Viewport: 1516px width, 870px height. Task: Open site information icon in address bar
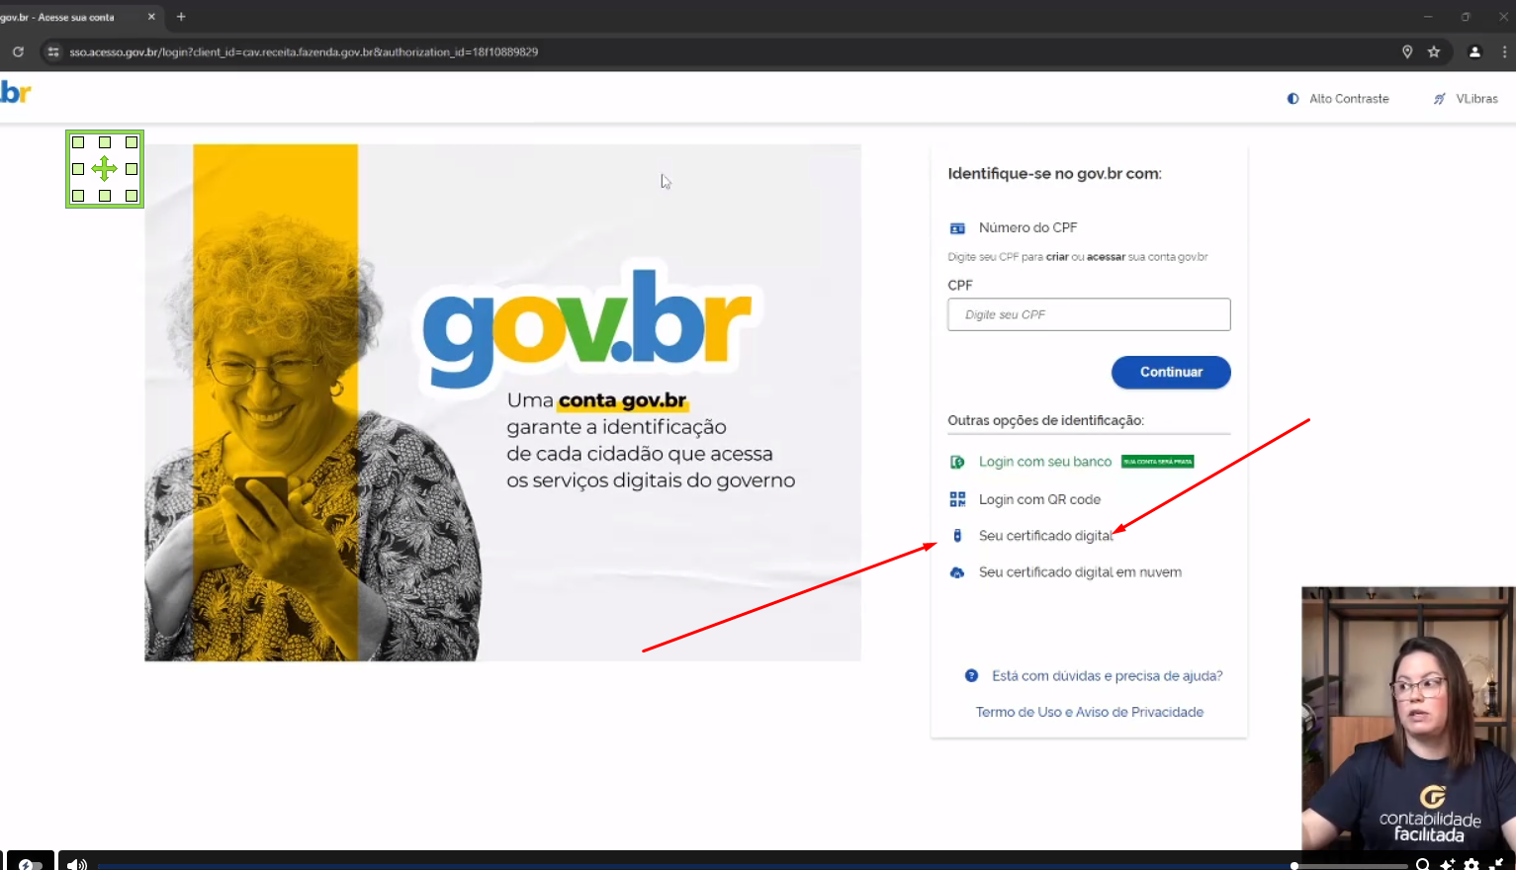click(x=53, y=51)
